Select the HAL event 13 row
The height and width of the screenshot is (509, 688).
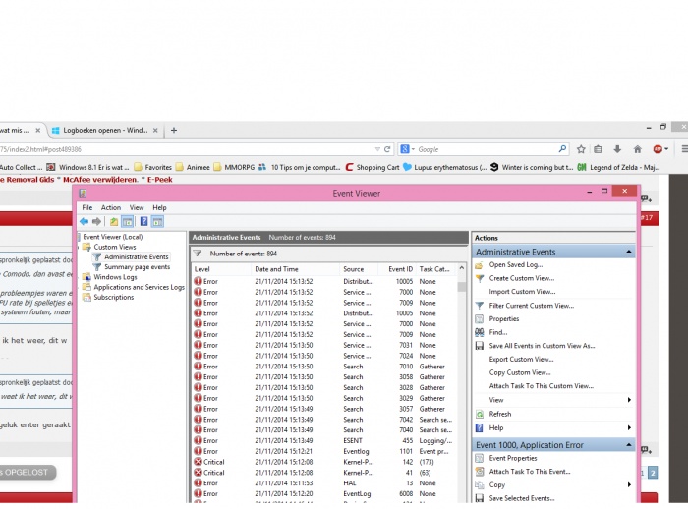323,483
